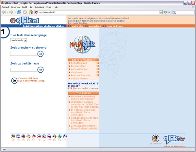
Task: Click the arrow button beside trefwoord field
Action: pos(41,54)
